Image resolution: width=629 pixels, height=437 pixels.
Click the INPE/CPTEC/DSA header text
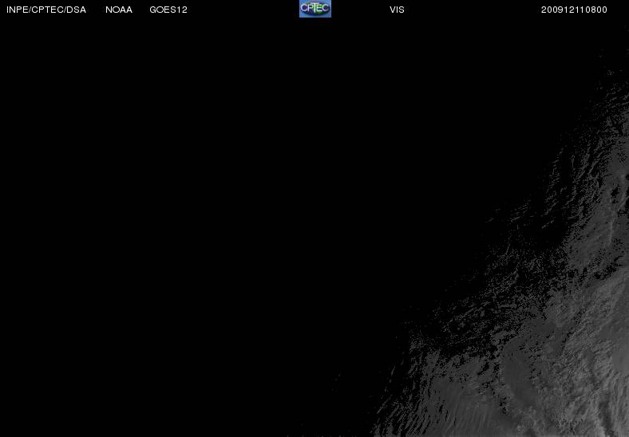click(46, 10)
